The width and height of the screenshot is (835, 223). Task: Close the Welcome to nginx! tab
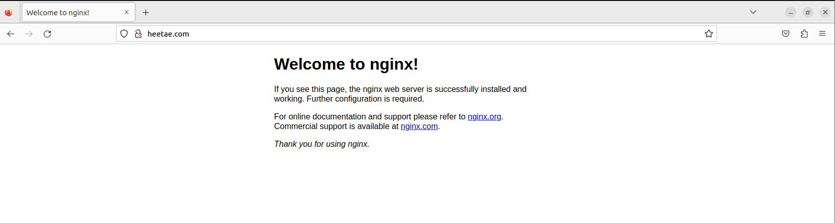pos(127,12)
